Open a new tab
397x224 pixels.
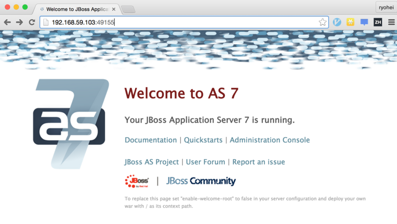pos(128,9)
